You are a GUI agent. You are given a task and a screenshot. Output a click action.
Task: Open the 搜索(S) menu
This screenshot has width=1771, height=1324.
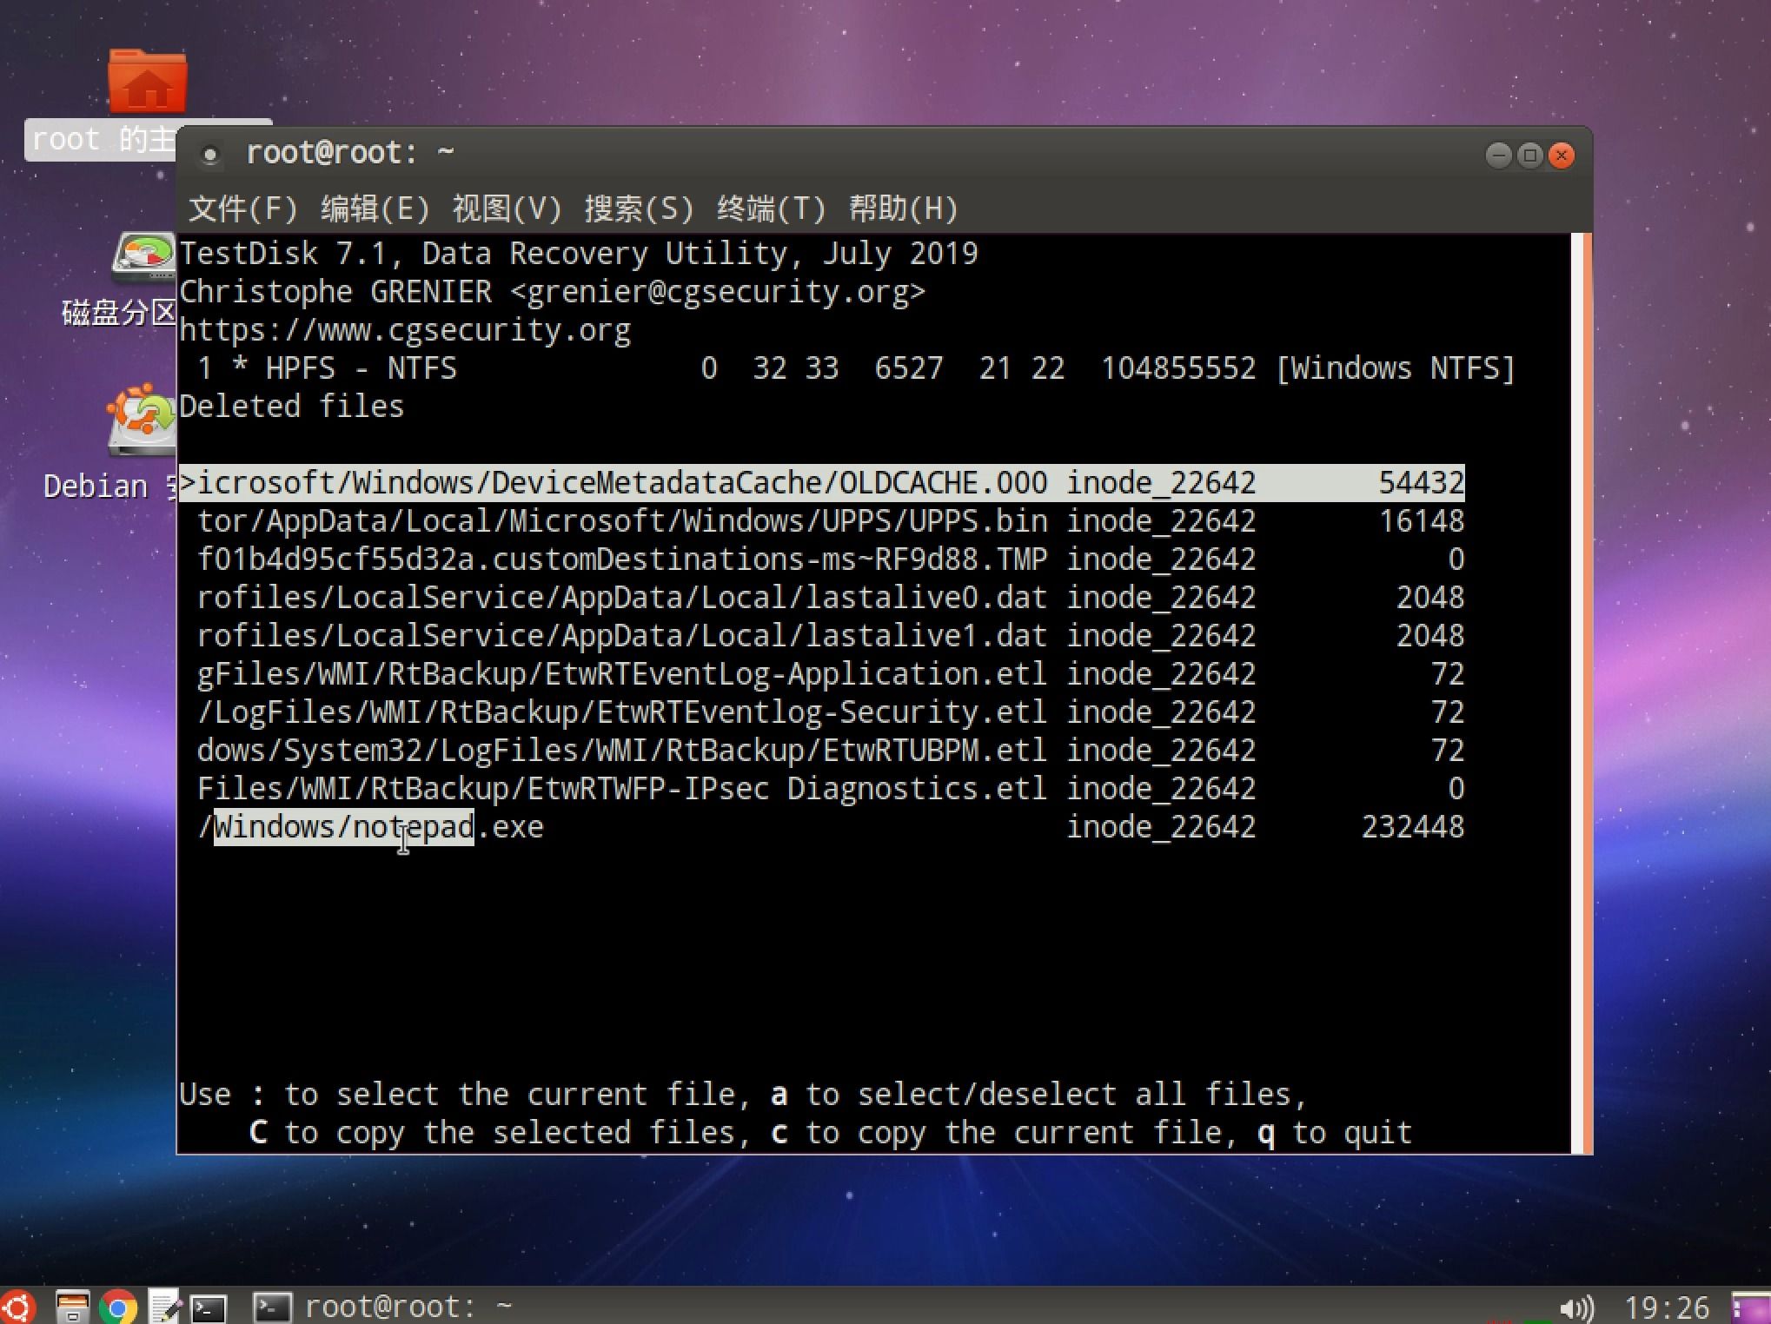(x=640, y=209)
